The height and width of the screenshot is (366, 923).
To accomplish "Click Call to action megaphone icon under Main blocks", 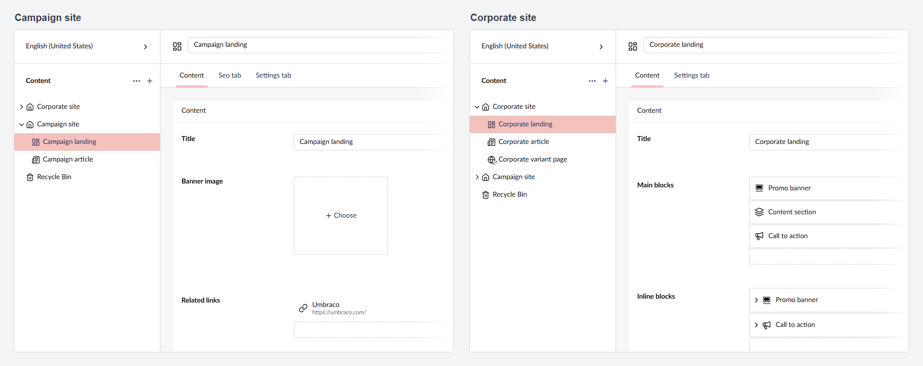I will coord(759,236).
